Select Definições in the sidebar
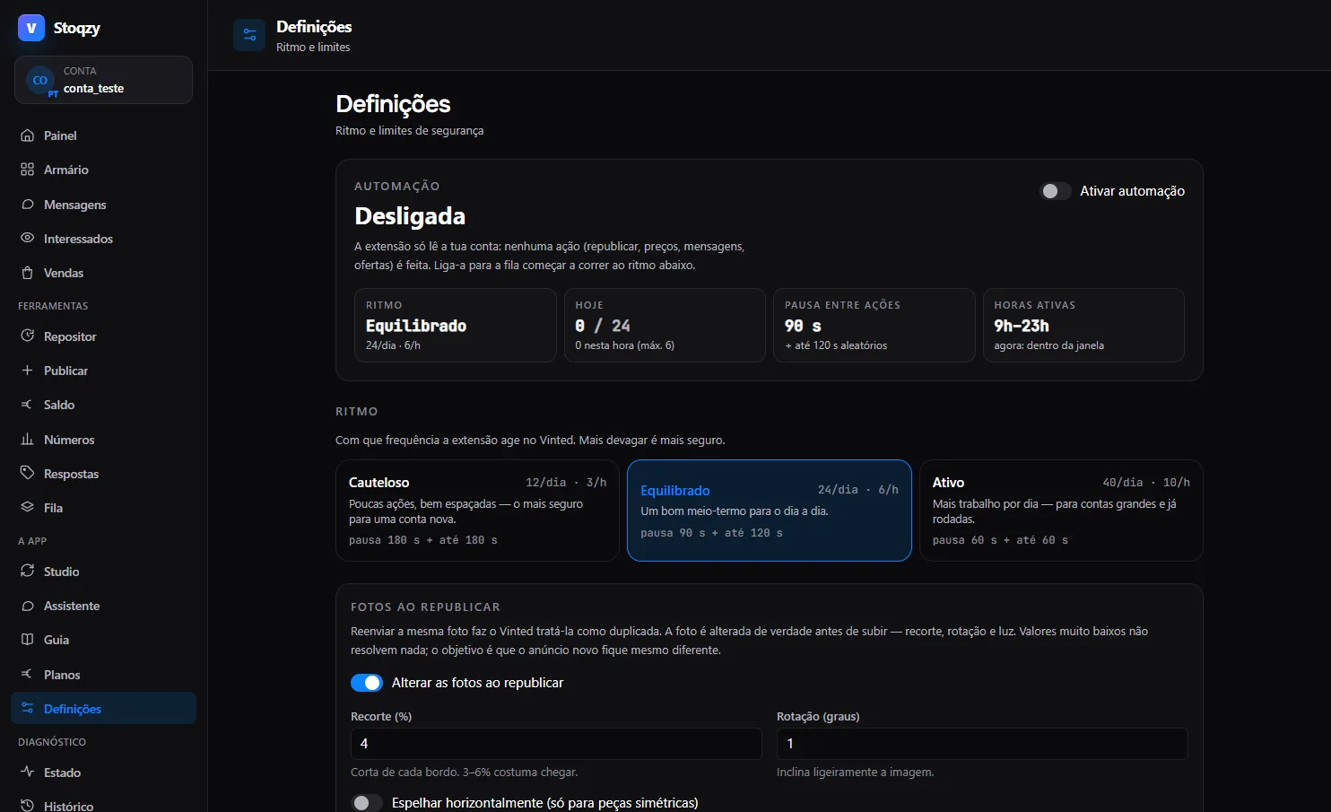Screen dimensions: 1331x812 pyautogui.click(x=103, y=709)
